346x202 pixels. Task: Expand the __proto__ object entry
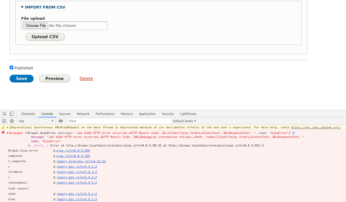coord(30,146)
